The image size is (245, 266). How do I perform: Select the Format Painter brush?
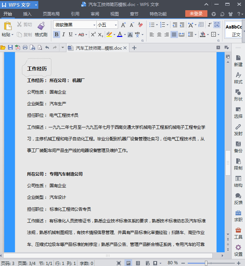(x=41, y=26)
